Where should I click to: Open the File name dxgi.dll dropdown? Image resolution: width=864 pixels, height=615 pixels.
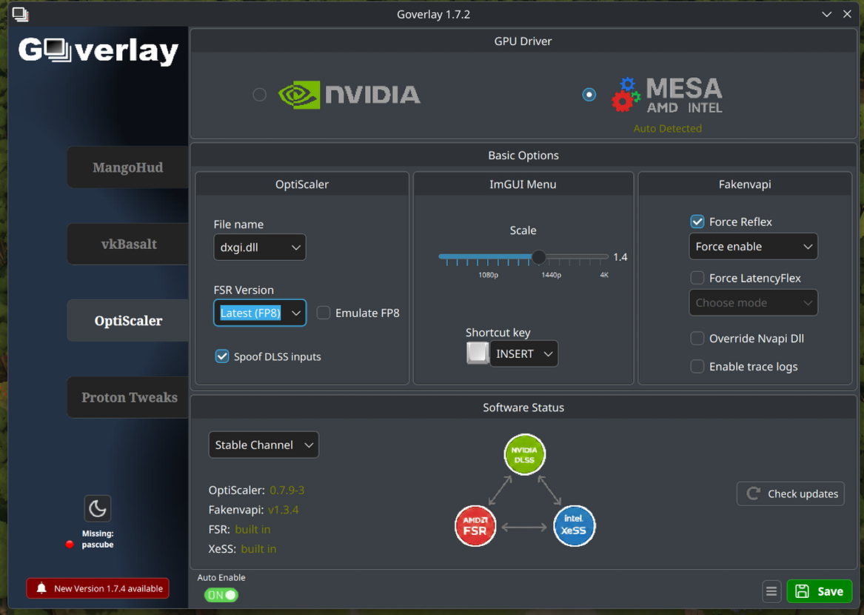(260, 247)
